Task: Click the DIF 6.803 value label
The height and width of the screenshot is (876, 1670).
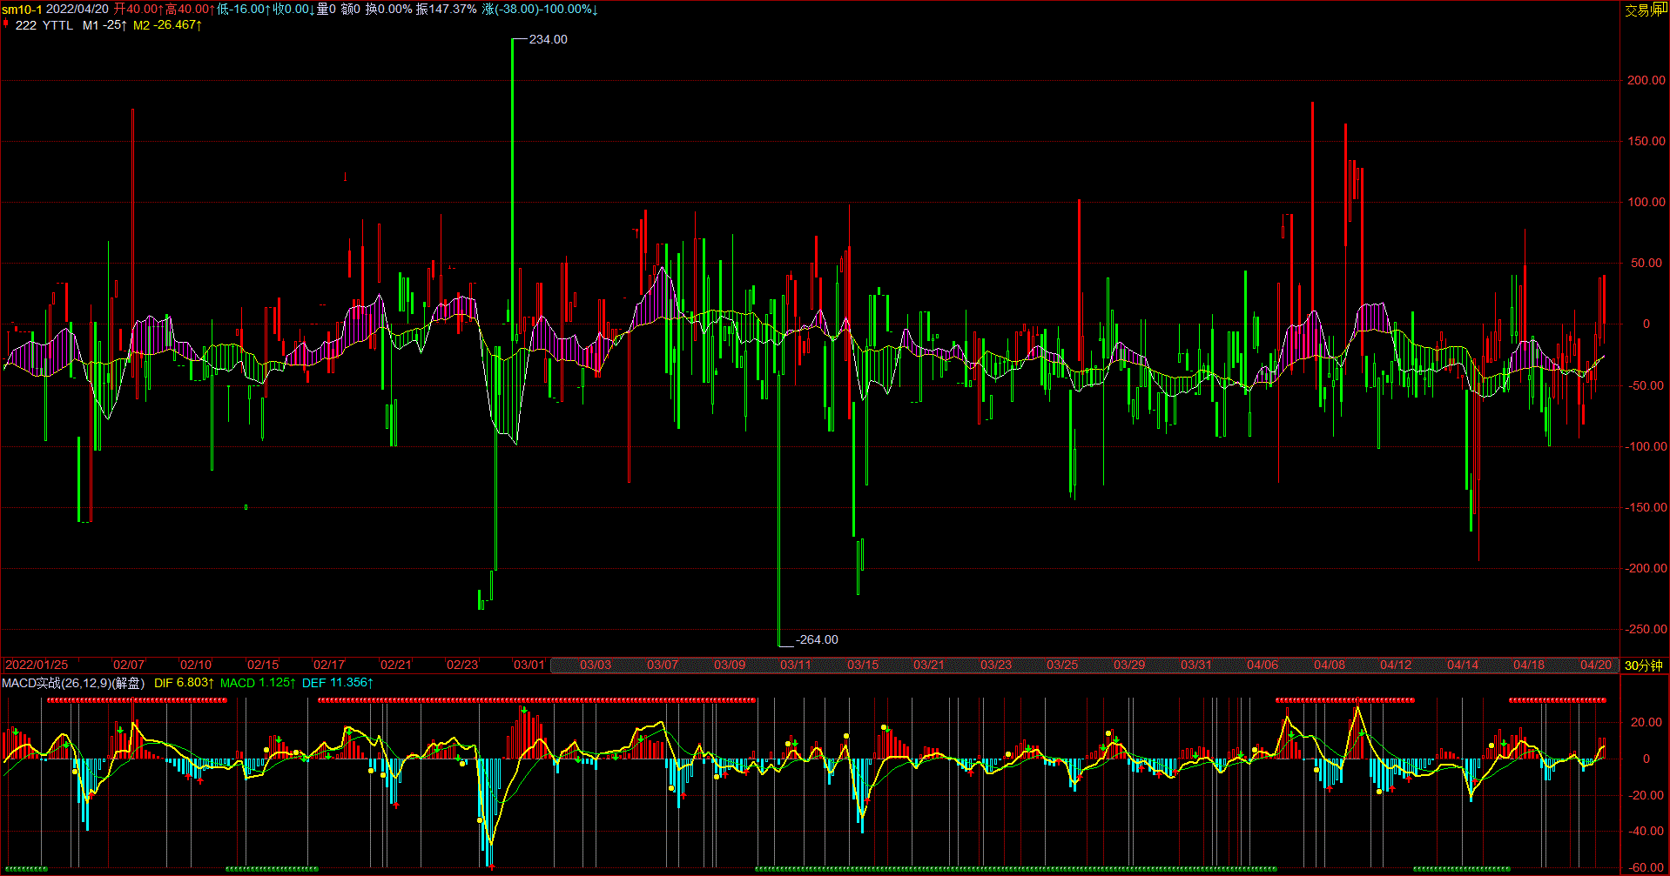Action: click(x=184, y=683)
